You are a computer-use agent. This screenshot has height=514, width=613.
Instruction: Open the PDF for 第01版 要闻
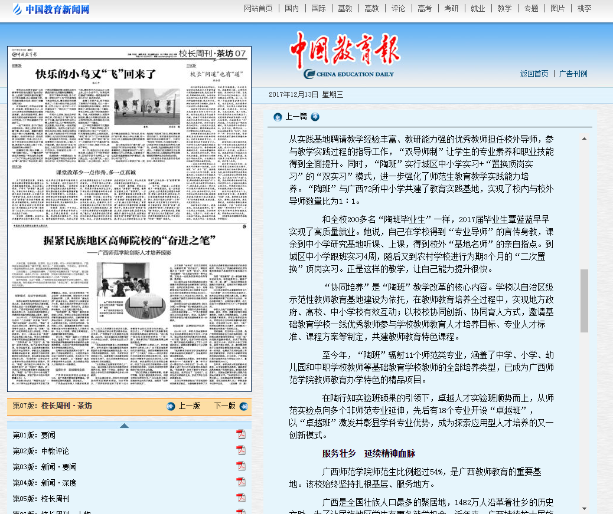(241, 434)
